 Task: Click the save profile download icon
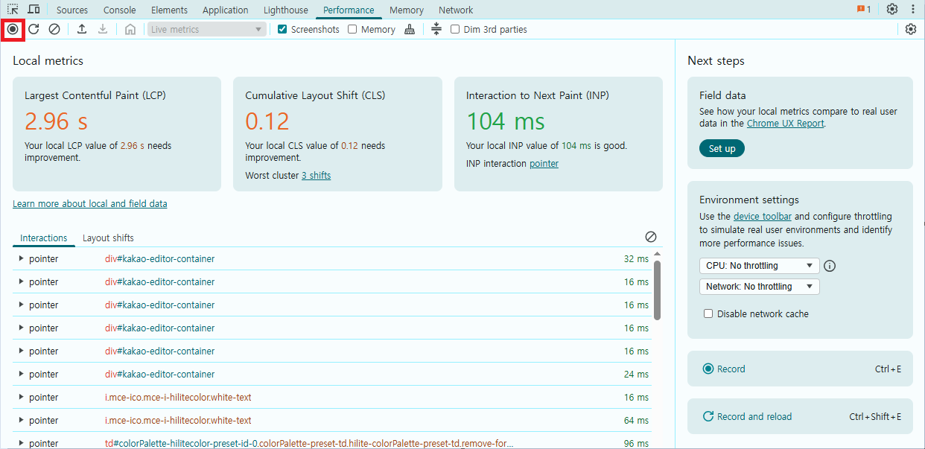pos(103,29)
